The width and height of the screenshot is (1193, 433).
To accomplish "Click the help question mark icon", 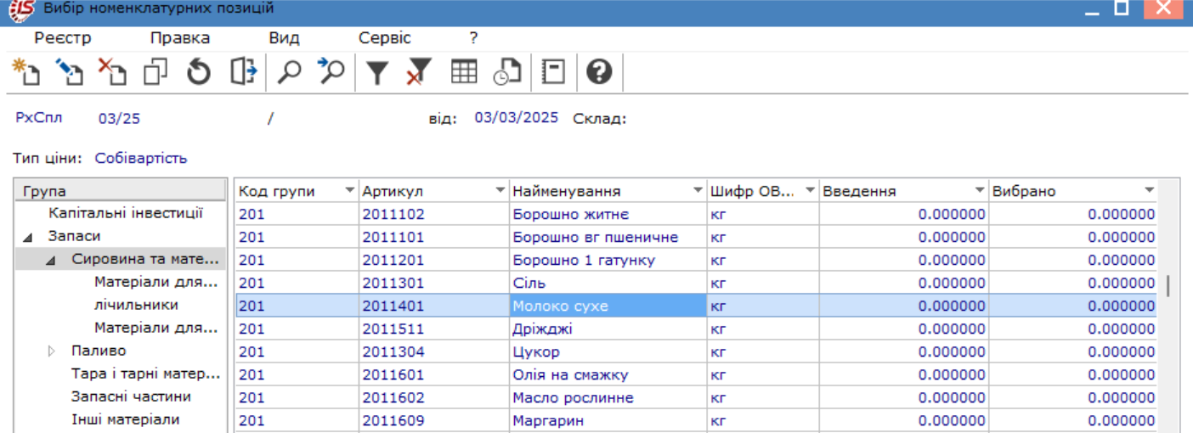I will coord(599,72).
